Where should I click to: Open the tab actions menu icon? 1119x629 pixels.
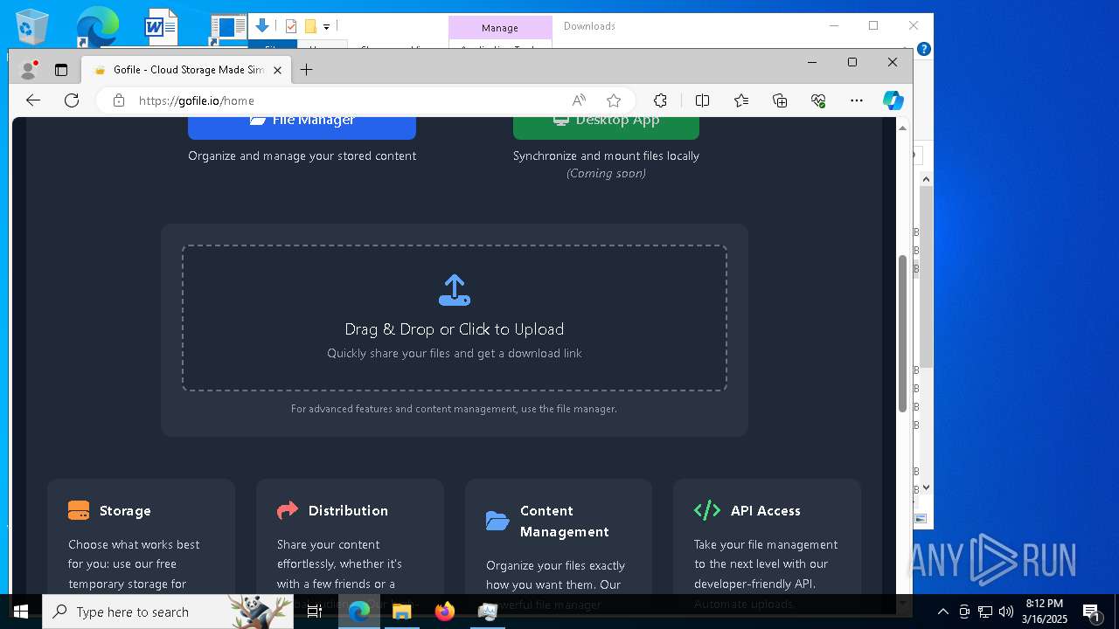pyautogui.click(x=61, y=70)
